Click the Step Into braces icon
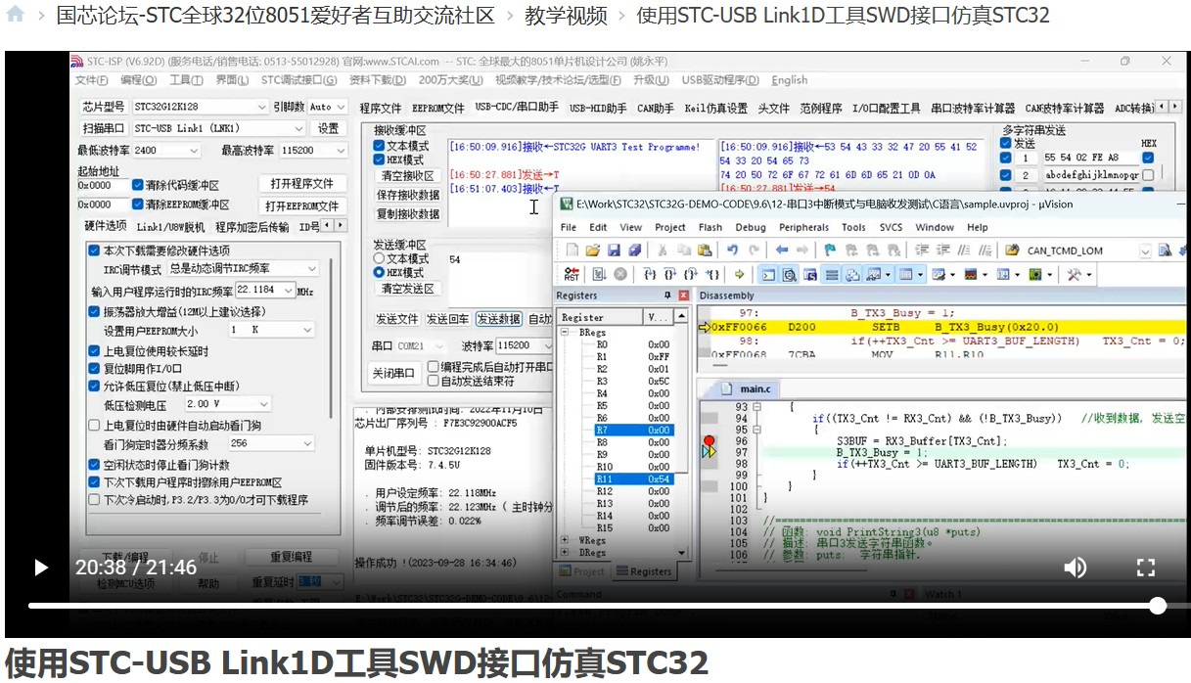Viewport: 1191px width, 683px height. click(x=650, y=275)
